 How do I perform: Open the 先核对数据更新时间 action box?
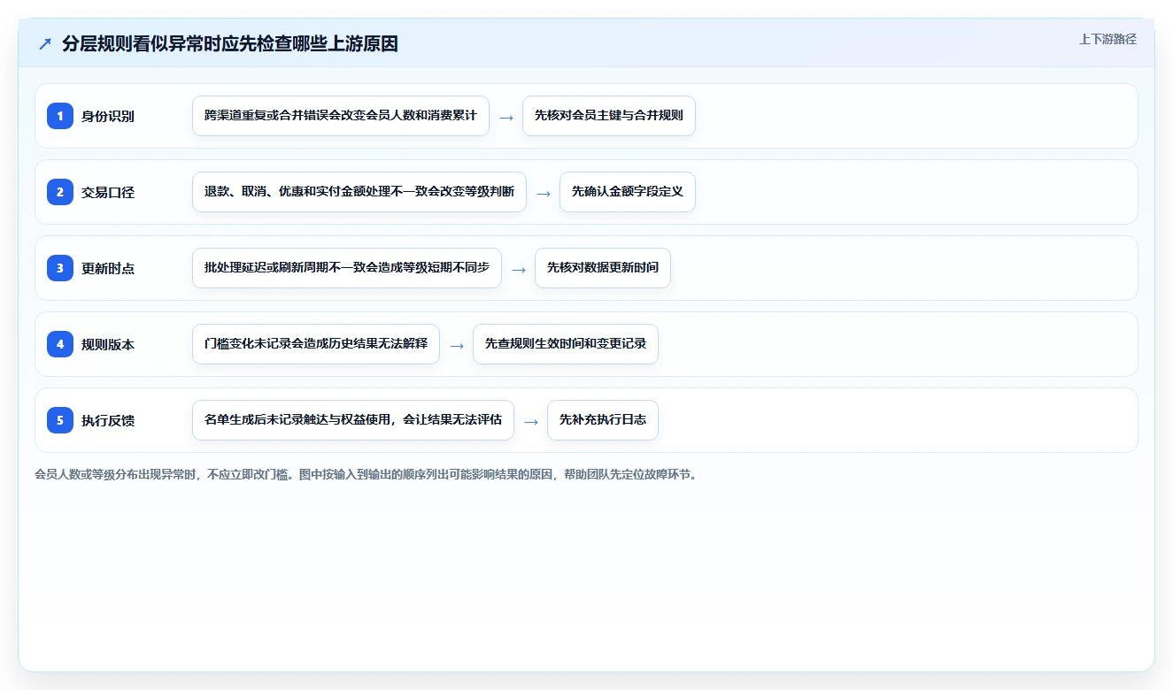(x=603, y=268)
